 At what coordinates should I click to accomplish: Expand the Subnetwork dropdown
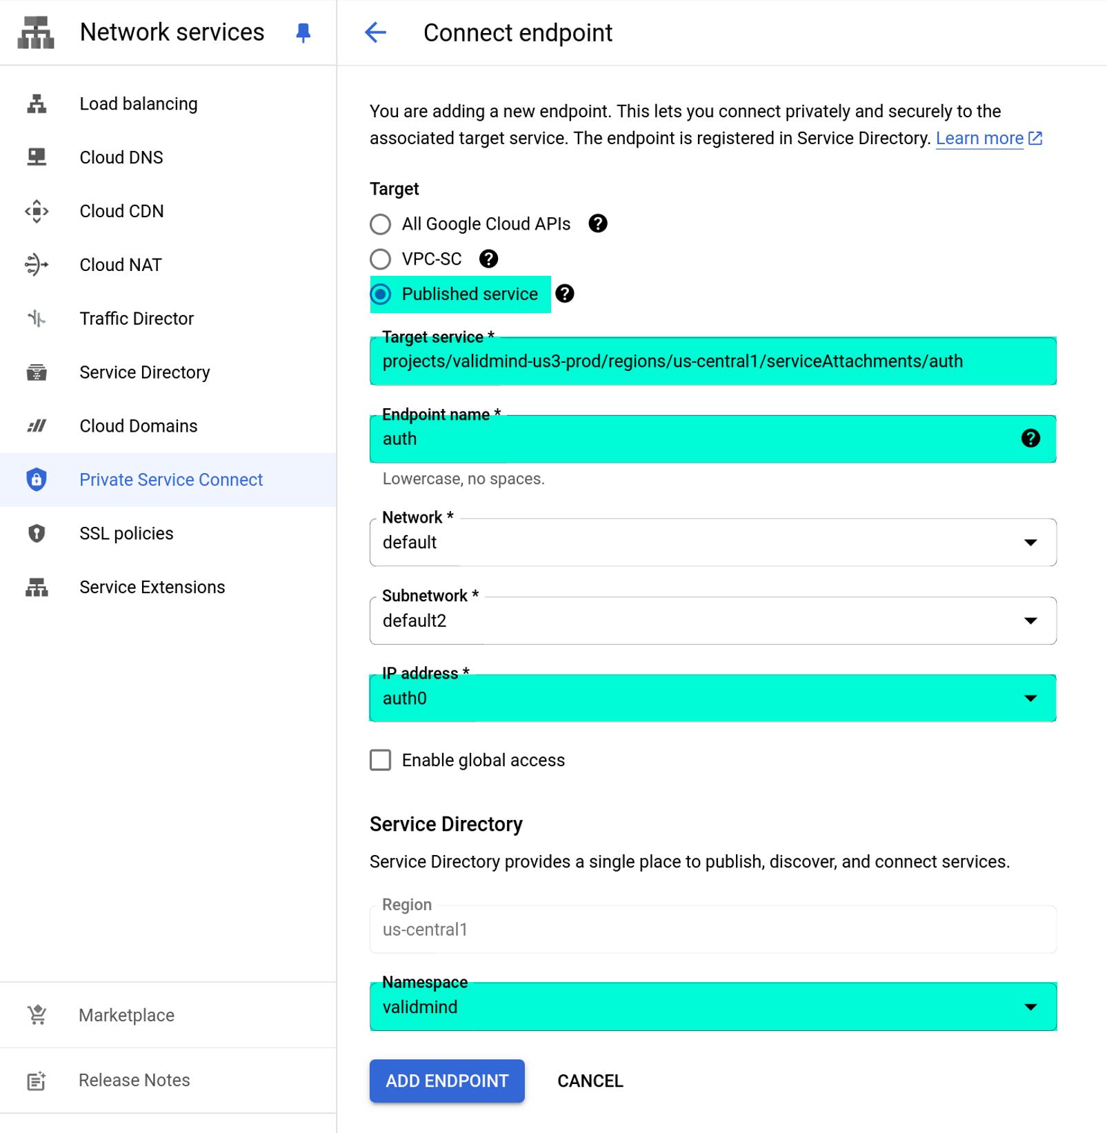[x=712, y=621]
